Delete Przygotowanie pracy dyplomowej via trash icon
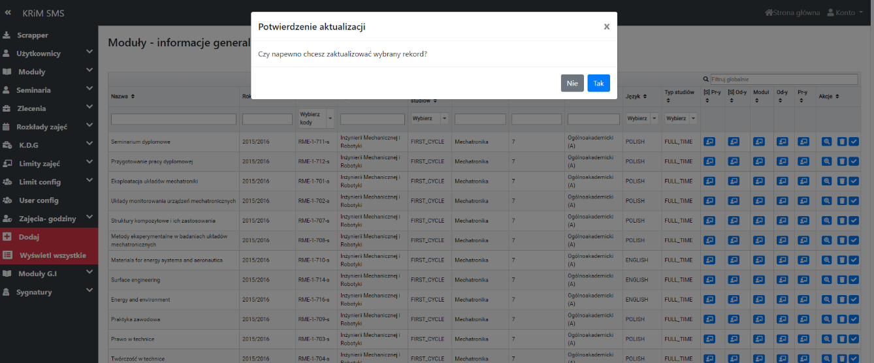 [842, 161]
